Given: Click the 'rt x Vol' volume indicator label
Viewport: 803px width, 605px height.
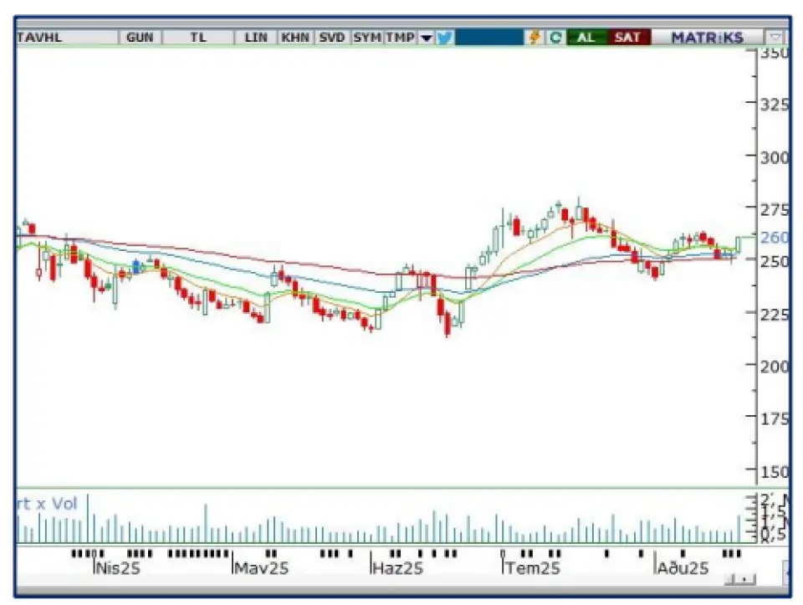Looking at the screenshot, I should click(47, 504).
